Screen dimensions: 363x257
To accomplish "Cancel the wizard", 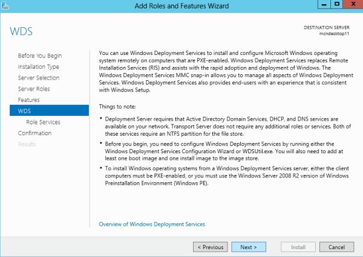I will point(336,247).
